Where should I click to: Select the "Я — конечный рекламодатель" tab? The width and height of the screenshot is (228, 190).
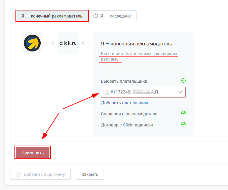pyautogui.click(x=52, y=16)
